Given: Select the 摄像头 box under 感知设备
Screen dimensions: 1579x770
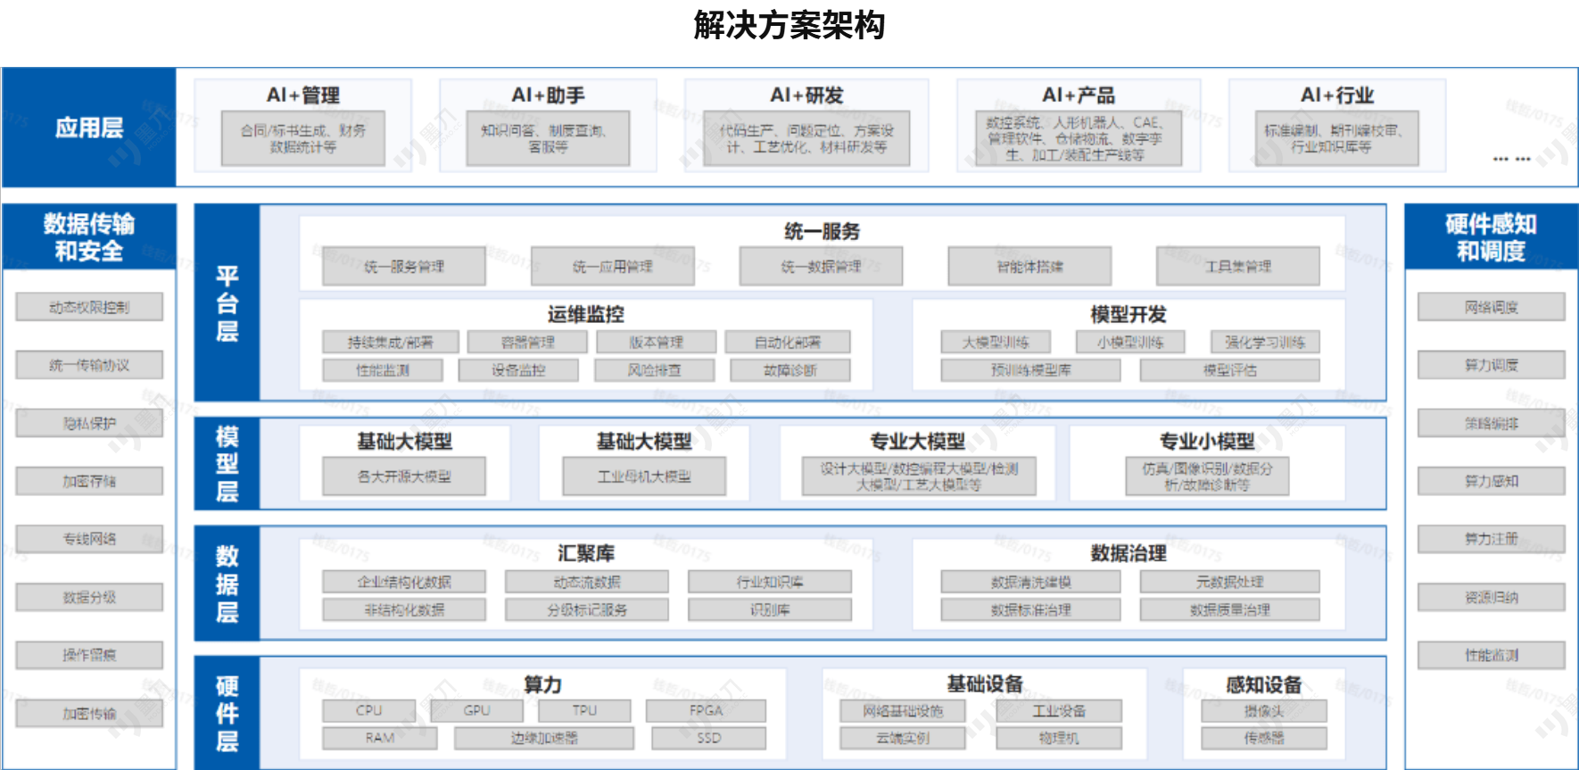Looking at the screenshot, I should click(1263, 710).
